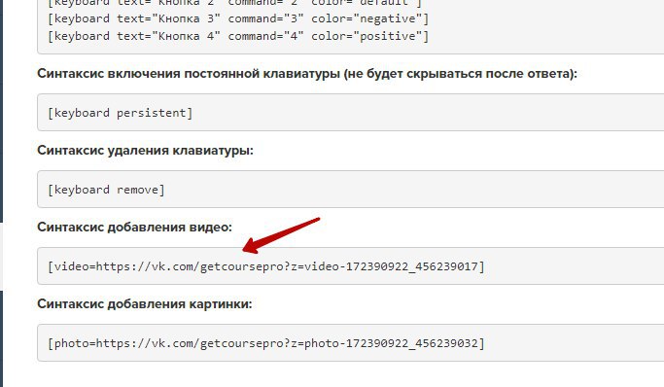Click the Кнопка 4 positive keyboard code line

[x=238, y=36]
